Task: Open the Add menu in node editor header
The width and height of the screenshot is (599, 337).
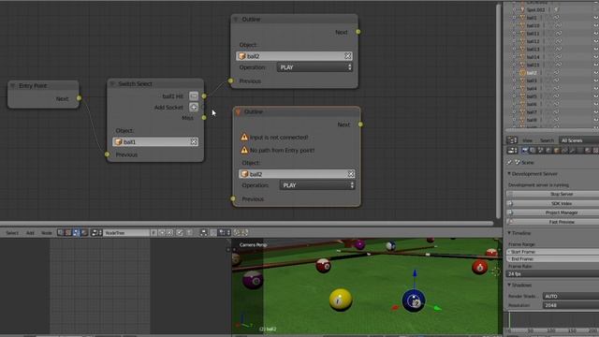Action: [30, 233]
